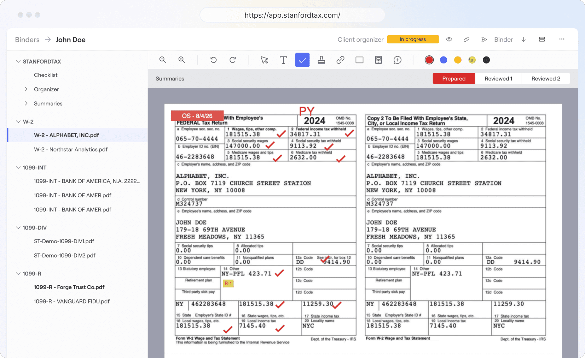Switch to the Reviewed 2 tab

pyautogui.click(x=546, y=79)
